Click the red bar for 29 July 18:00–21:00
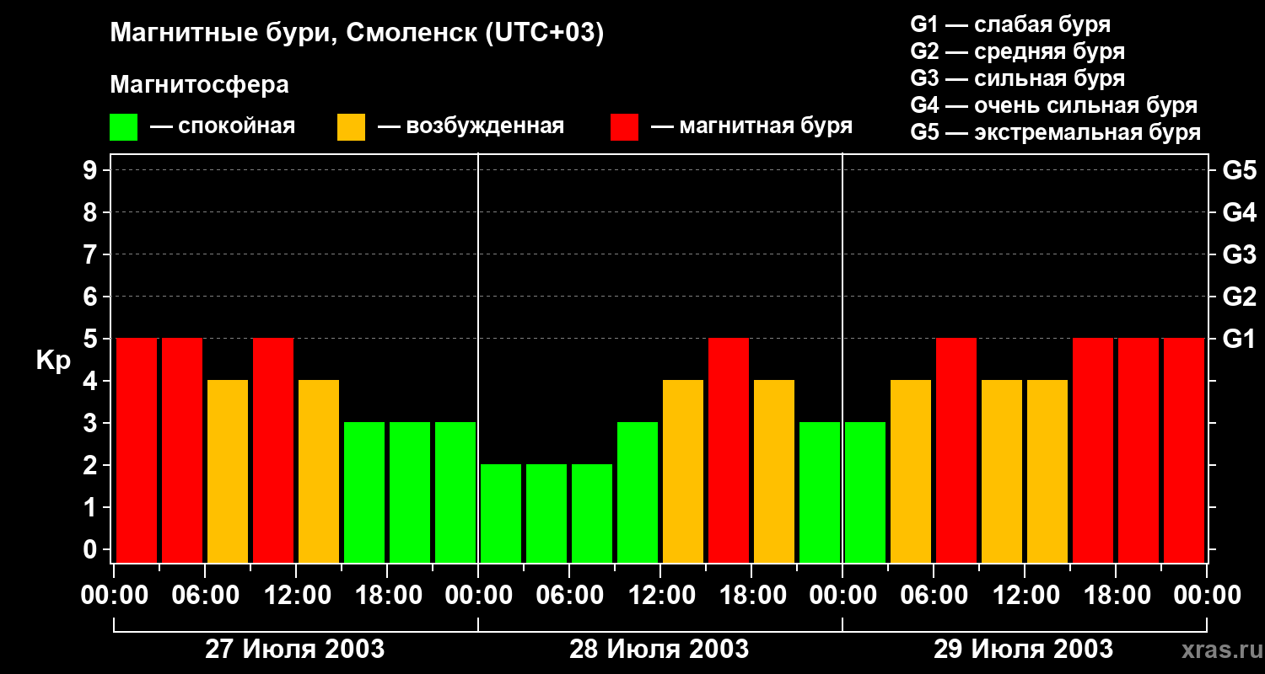The width and height of the screenshot is (1265, 674). click(x=1138, y=450)
